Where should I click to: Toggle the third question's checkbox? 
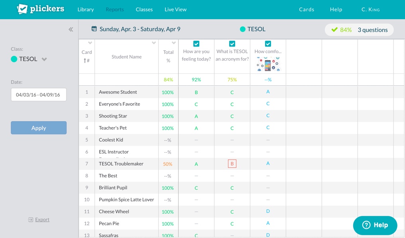[x=268, y=44]
